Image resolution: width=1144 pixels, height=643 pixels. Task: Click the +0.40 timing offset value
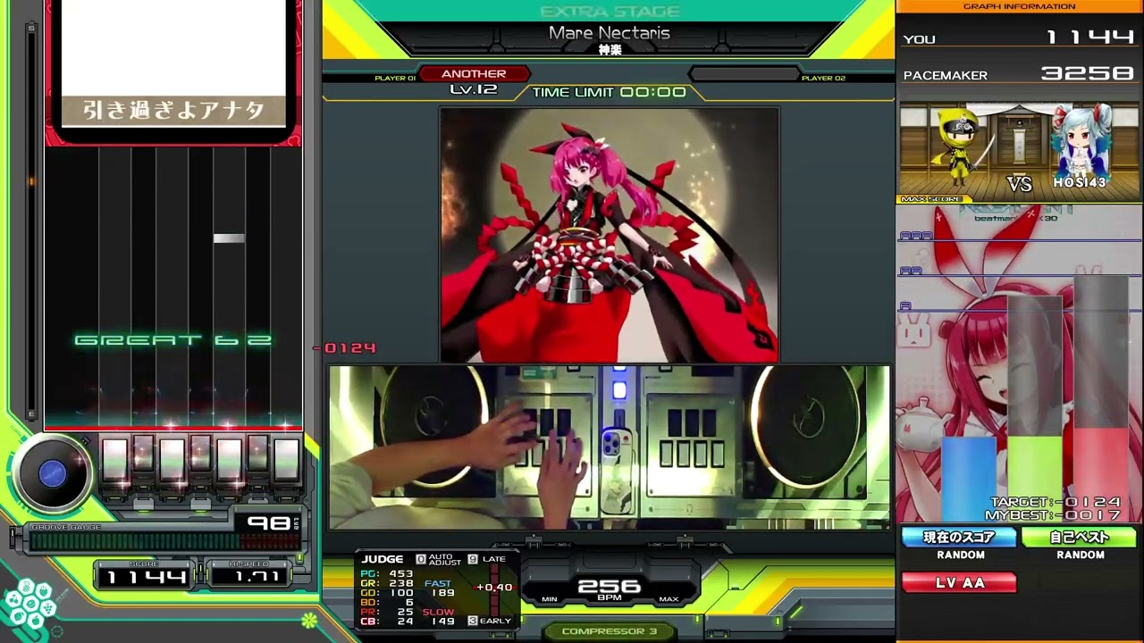[494, 588]
